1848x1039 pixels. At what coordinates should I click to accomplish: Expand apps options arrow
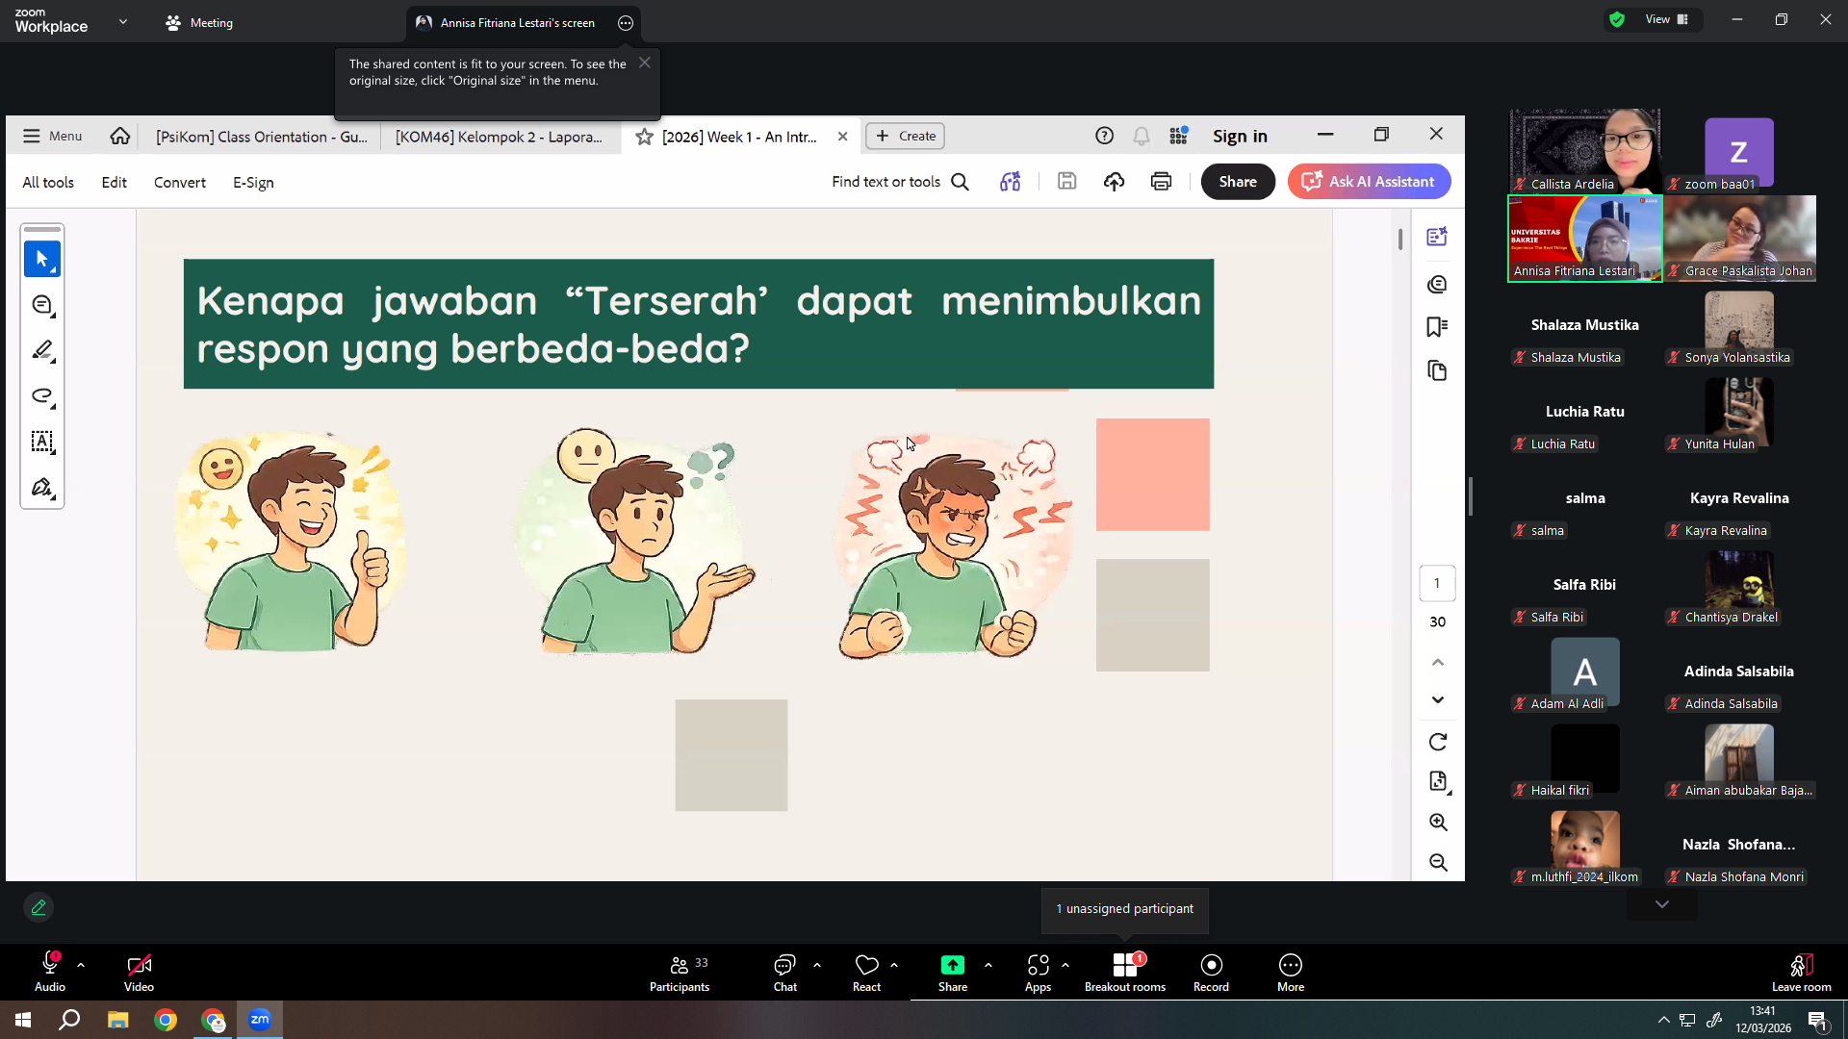click(x=1065, y=965)
